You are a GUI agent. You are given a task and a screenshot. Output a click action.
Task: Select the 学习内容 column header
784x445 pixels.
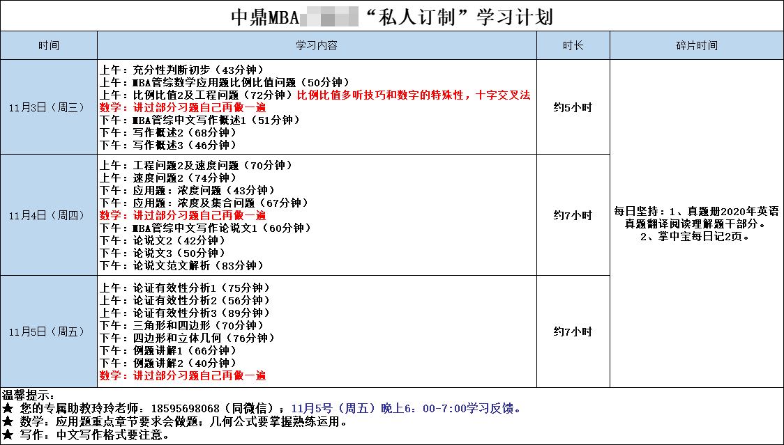pyautogui.click(x=317, y=46)
